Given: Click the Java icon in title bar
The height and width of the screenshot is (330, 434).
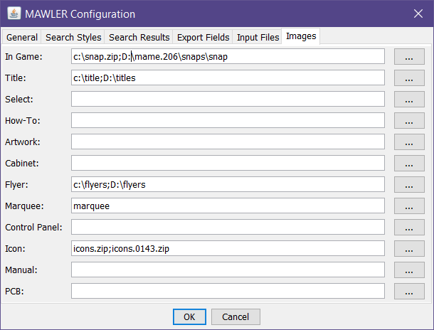Looking at the screenshot, I should click(12, 14).
